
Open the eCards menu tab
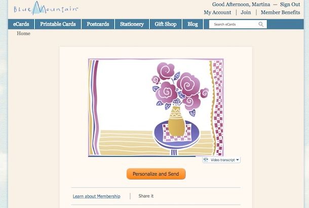(21, 24)
